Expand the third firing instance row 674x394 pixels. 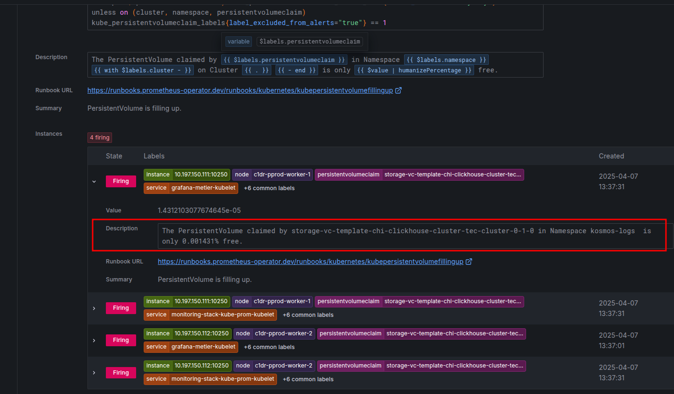pos(94,340)
